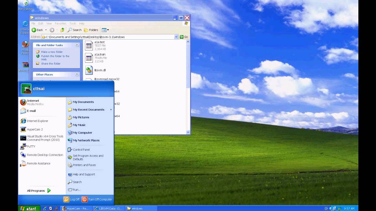Click Search button in Explorer toolbar
This screenshot has height=211, width=376.
tap(75, 30)
